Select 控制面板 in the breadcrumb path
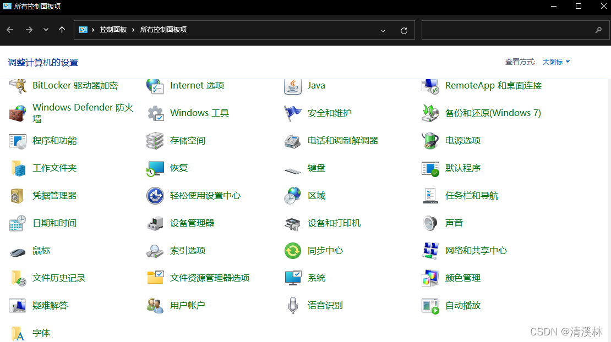 (113, 30)
